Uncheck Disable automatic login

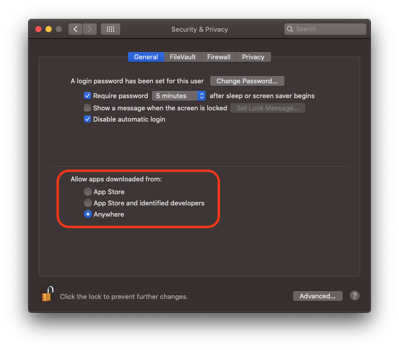click(87, 119)
